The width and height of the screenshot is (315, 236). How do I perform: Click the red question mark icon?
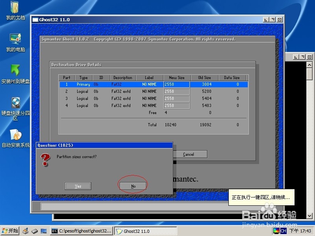(45, 160)
